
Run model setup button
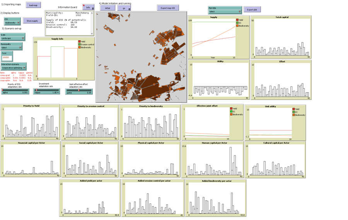click(107, 8)
